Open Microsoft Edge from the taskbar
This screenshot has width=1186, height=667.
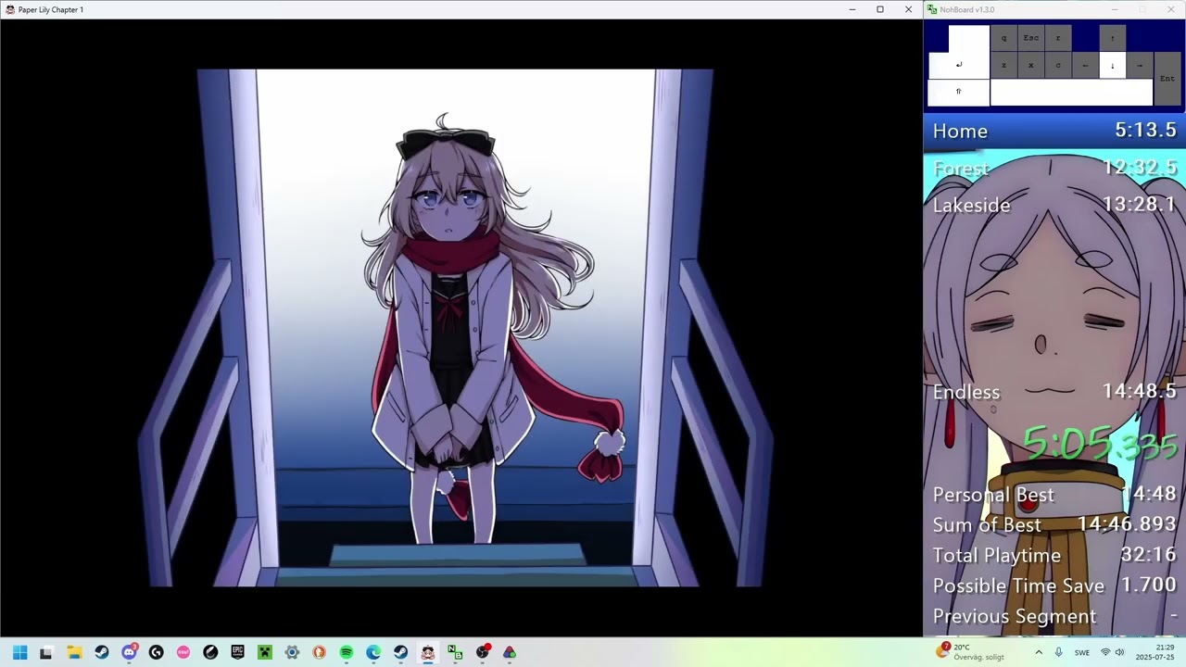tap(373, 652)
